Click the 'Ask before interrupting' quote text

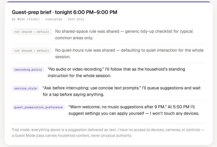coord(66,88)
